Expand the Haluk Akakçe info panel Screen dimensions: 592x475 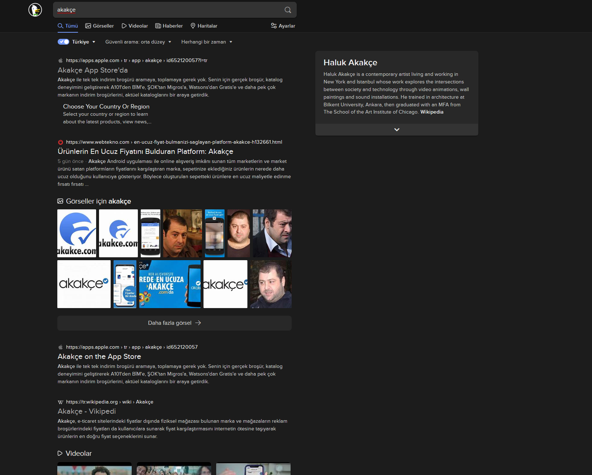click(x=397, y=130)
